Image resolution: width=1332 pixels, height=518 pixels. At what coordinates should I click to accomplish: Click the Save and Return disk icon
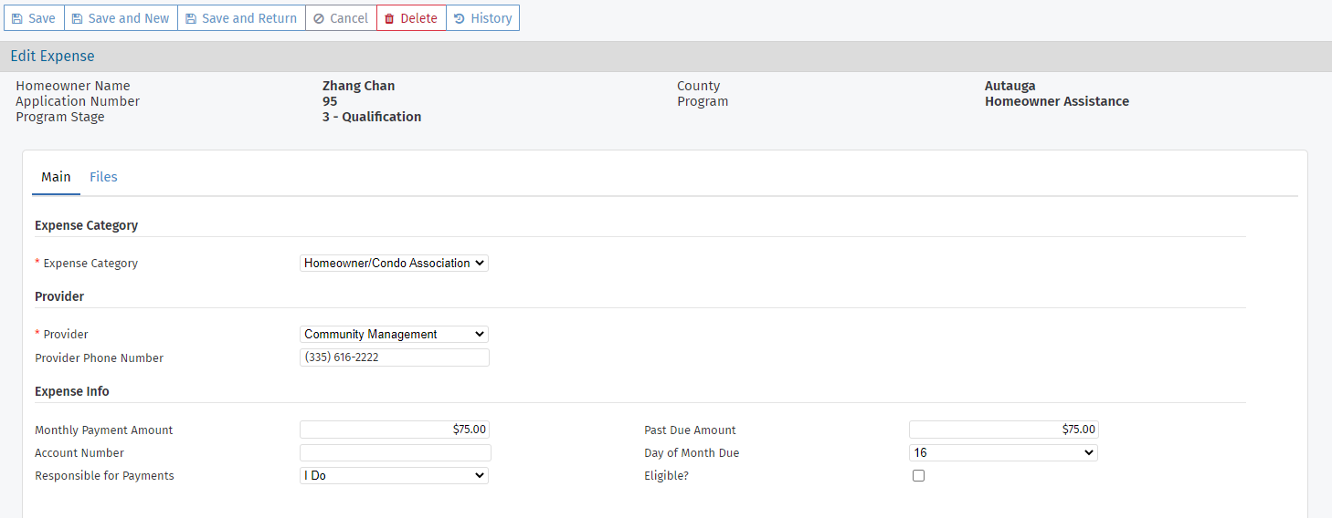[x=191, y=18]
